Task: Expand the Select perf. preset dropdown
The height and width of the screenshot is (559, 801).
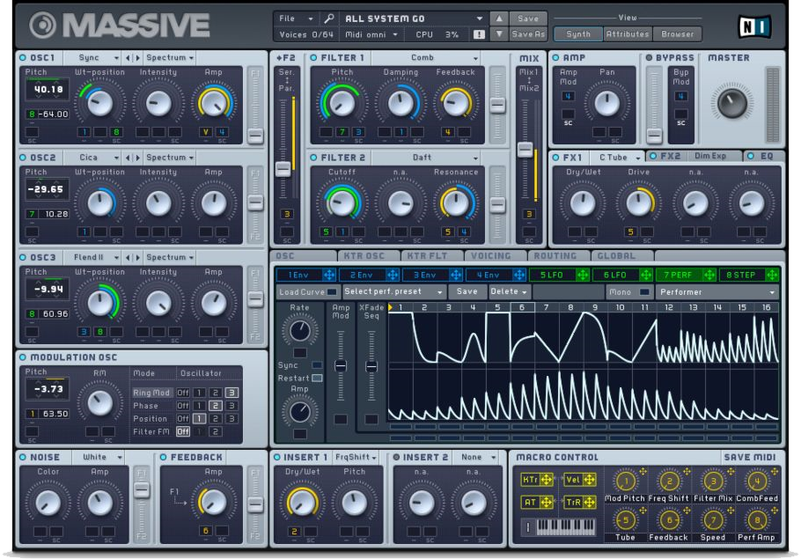Action: click(x=393, y=291)
